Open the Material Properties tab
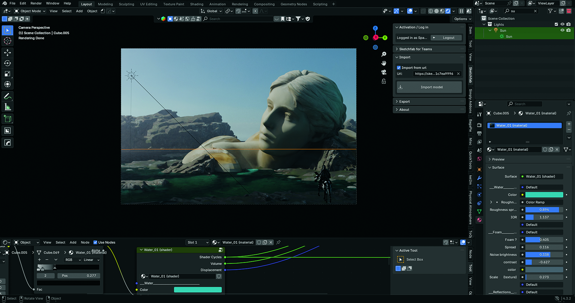The image size is (575, 303). click(479, 220)
